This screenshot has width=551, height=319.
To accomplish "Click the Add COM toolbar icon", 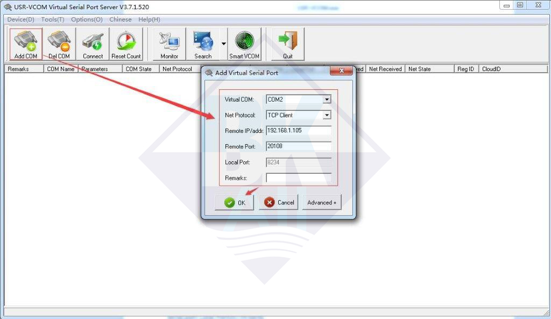I will pos(26,44).
